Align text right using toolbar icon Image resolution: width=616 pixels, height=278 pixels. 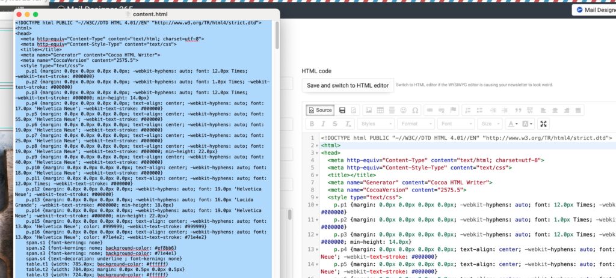tap(567, 110)
